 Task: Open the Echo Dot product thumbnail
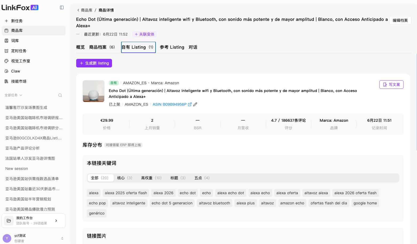point(94,91)
